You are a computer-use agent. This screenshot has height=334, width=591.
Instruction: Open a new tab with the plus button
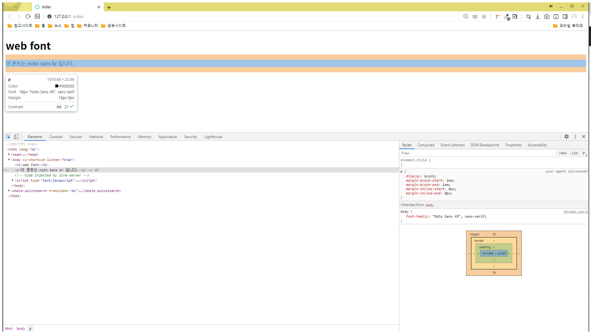[109, 7]
